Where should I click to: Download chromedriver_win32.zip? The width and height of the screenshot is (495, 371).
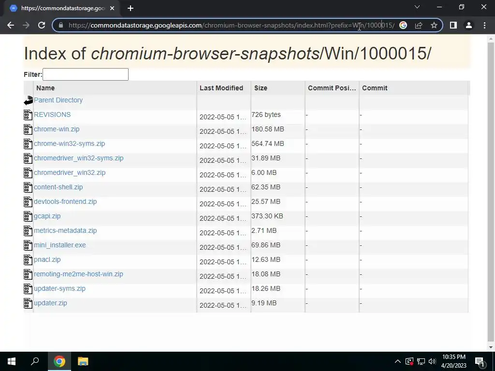70,172
